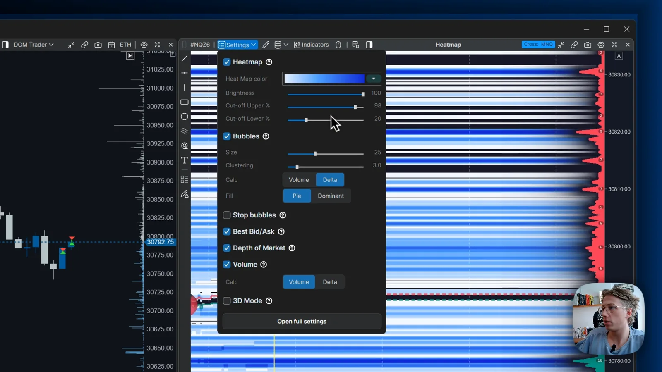Screen dimensions: 662x372
Task: Uncheck the Depth of Market checkbox
Action: (x=227, y=248)
